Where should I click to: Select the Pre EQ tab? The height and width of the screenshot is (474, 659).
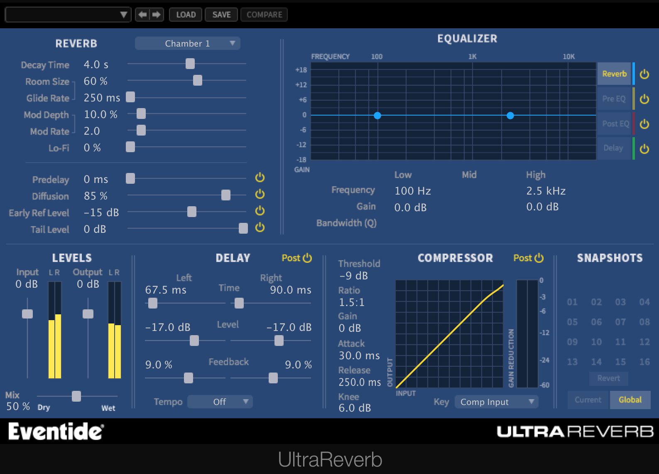click(x=614, y=99)
